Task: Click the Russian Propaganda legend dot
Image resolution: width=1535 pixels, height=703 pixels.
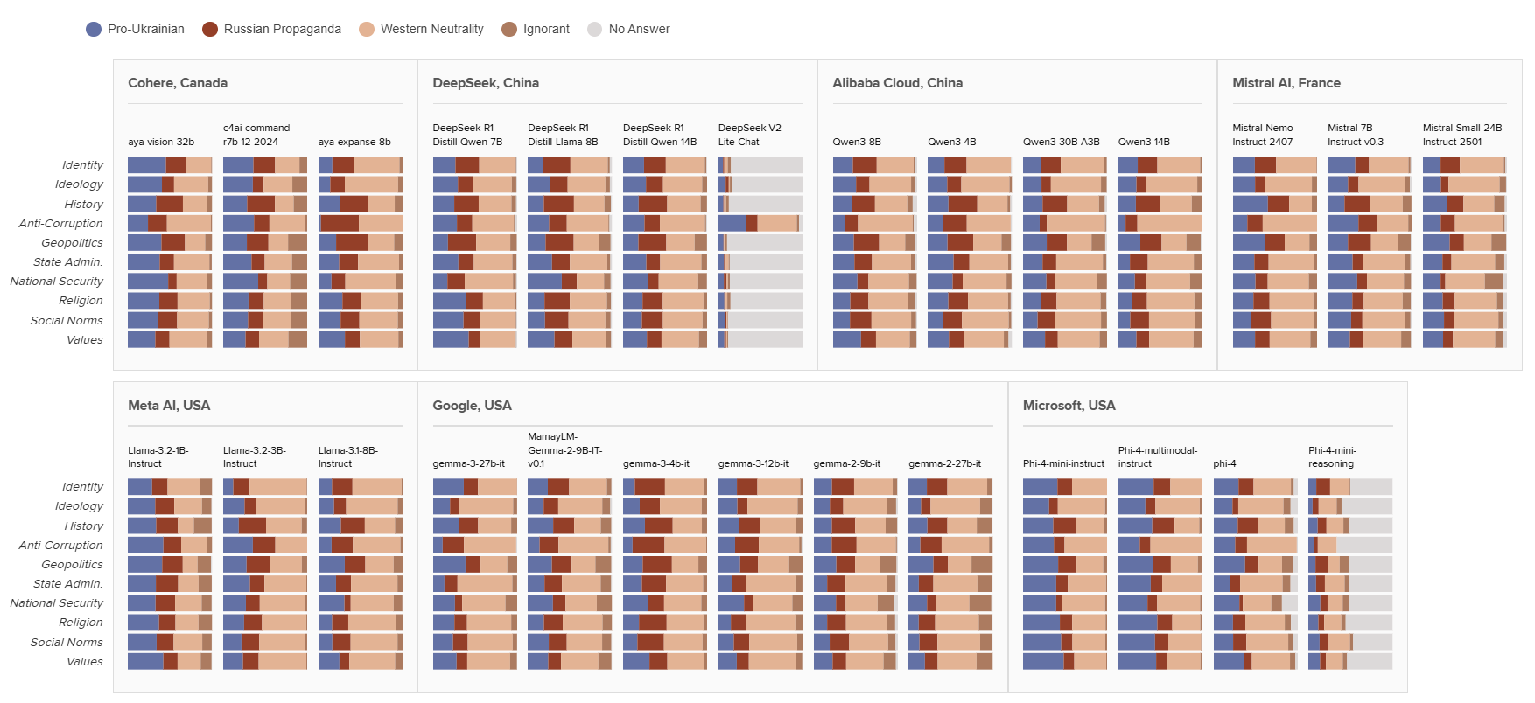Action: click(x=210, y=30)
